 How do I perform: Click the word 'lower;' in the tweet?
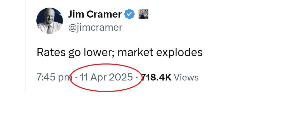pos(99,52)
